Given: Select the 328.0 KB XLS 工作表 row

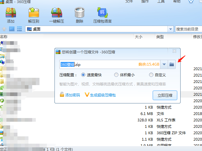Looking at the screenshot, I should pyautogui.click(x=101, y=120).
